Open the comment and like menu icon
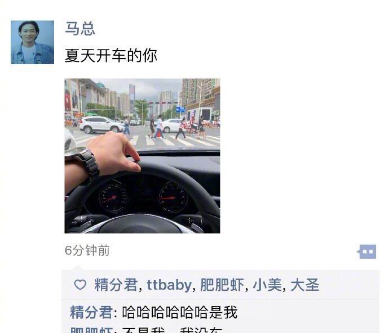Screen dimensions: 389x333 pyautogui.click(x=366, y=251)
